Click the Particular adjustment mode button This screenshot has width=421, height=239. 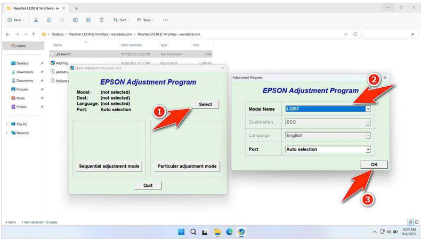pyautogui.click(x=187, y=166)
